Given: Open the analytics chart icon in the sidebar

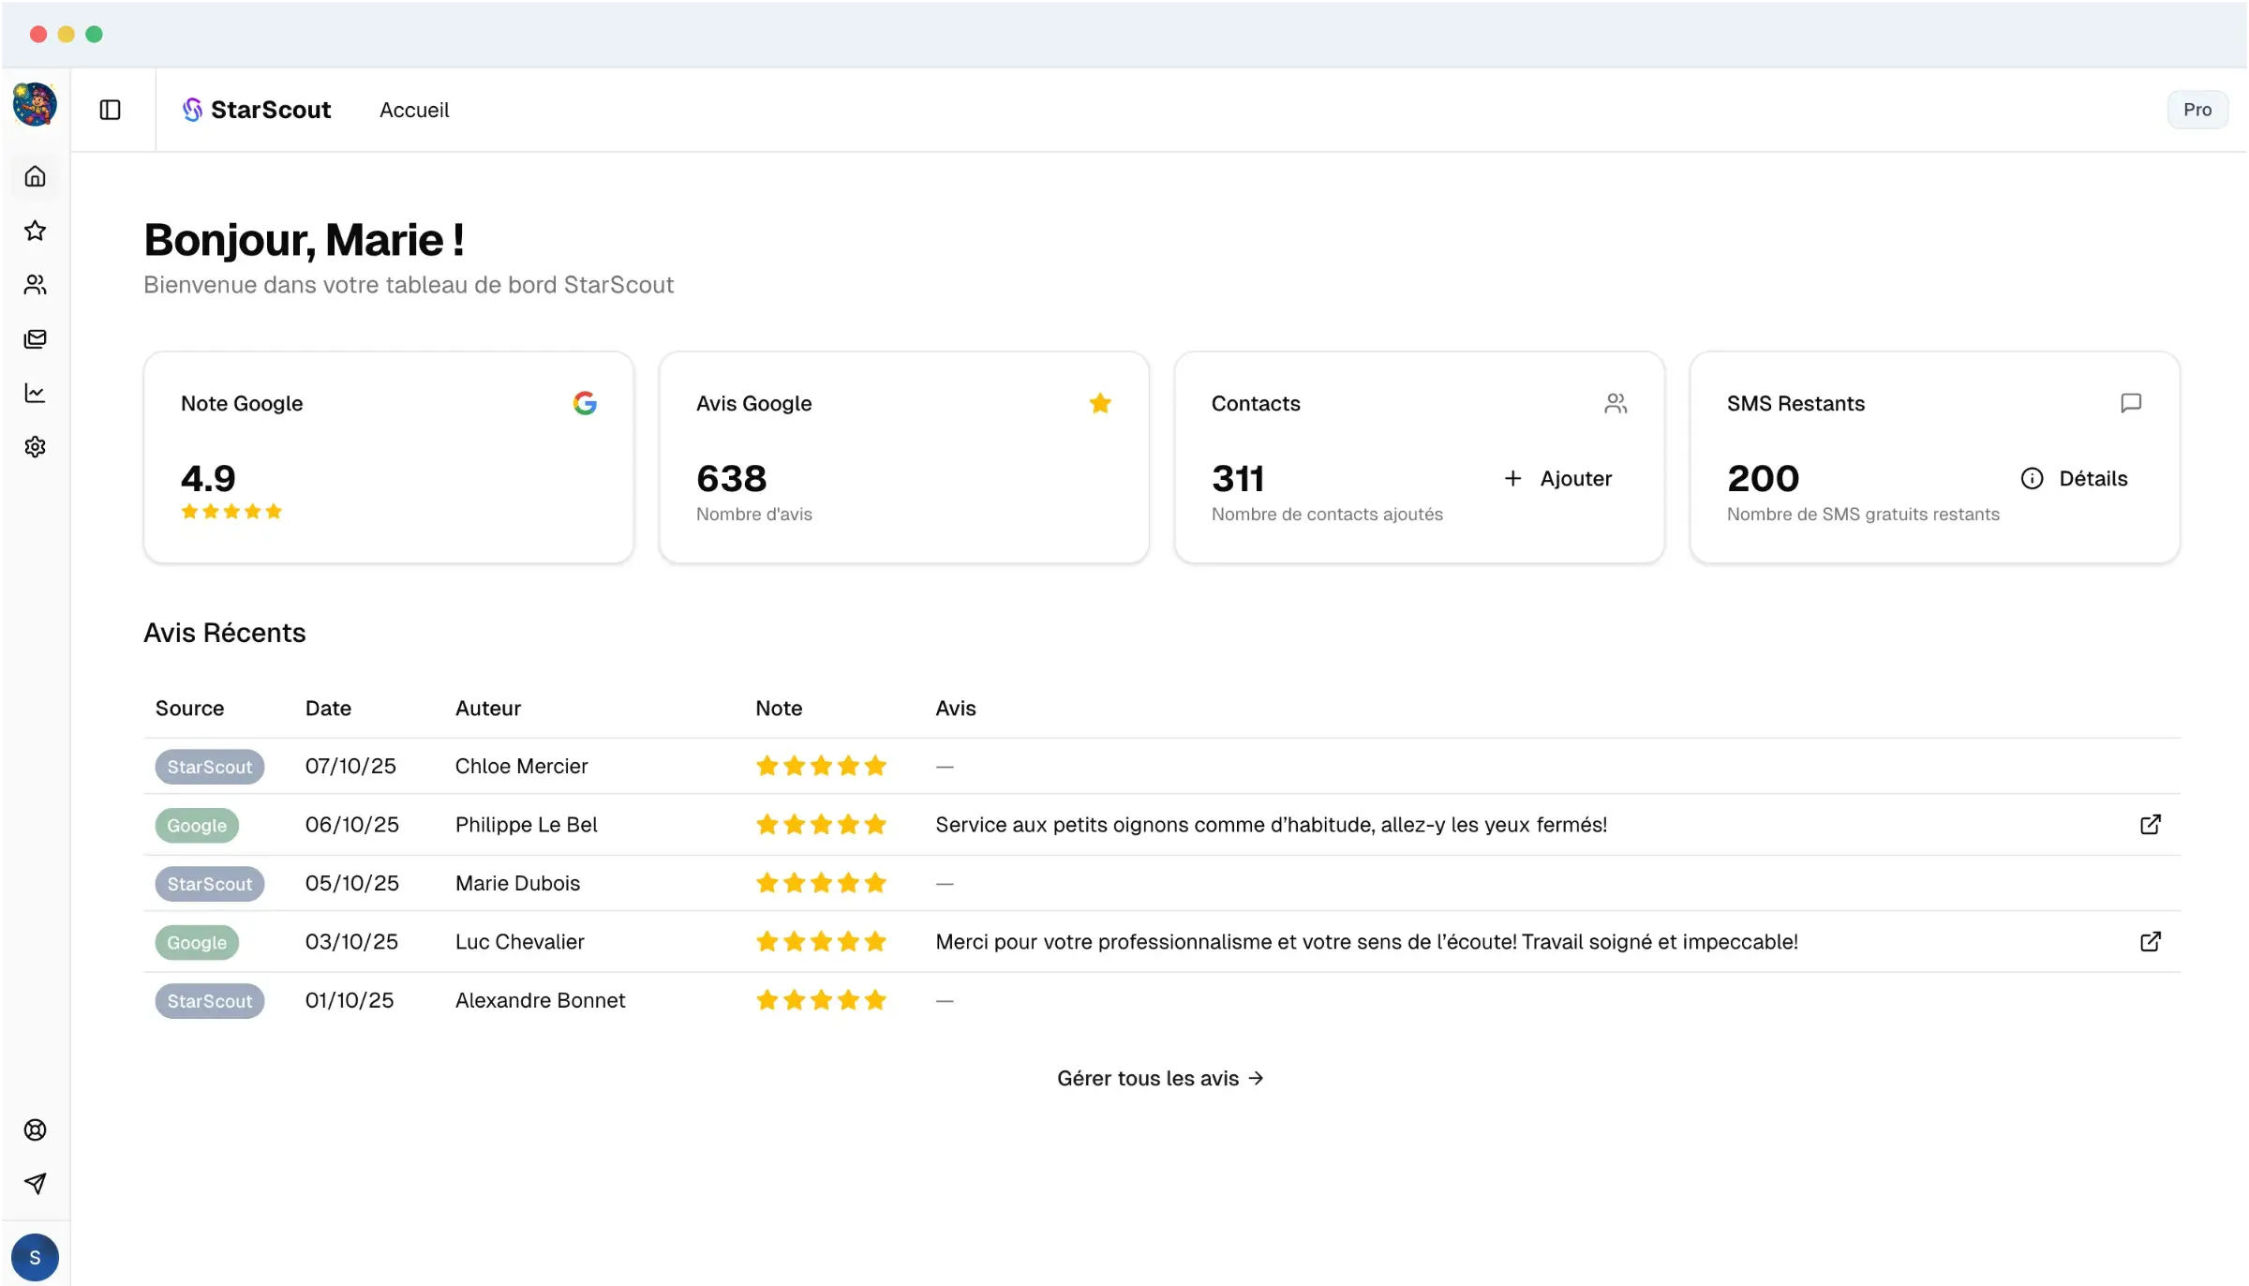Looking at the screenshot, I should coord(35,393).
